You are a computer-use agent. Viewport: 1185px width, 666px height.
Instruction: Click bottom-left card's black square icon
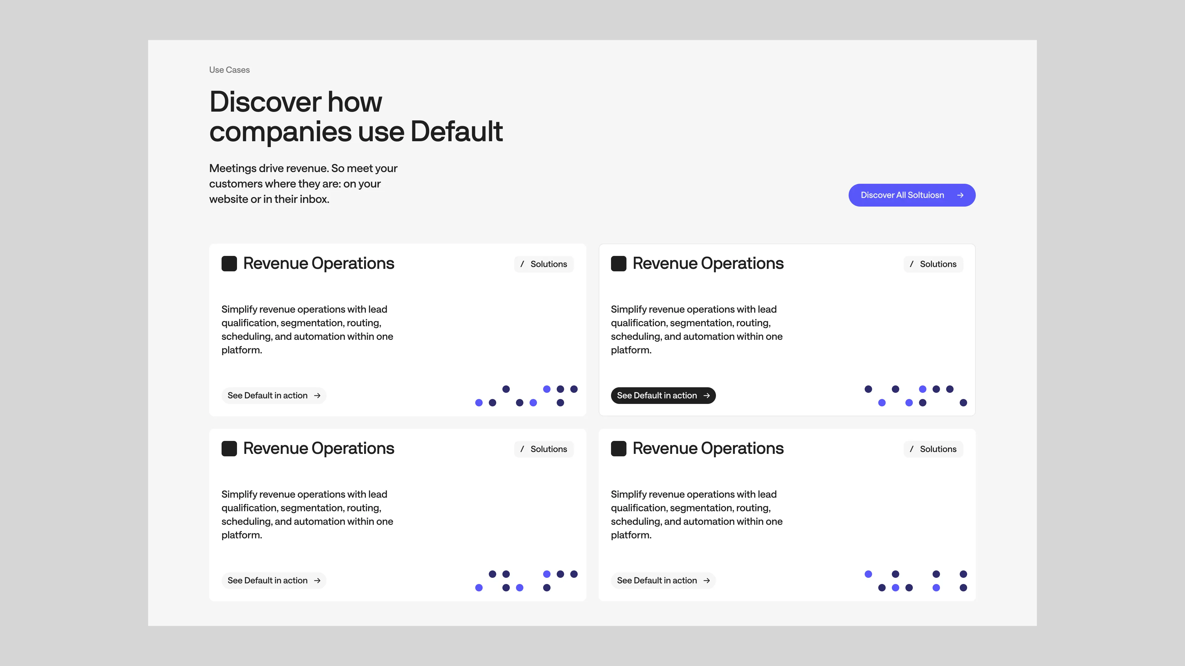(229, 449)
